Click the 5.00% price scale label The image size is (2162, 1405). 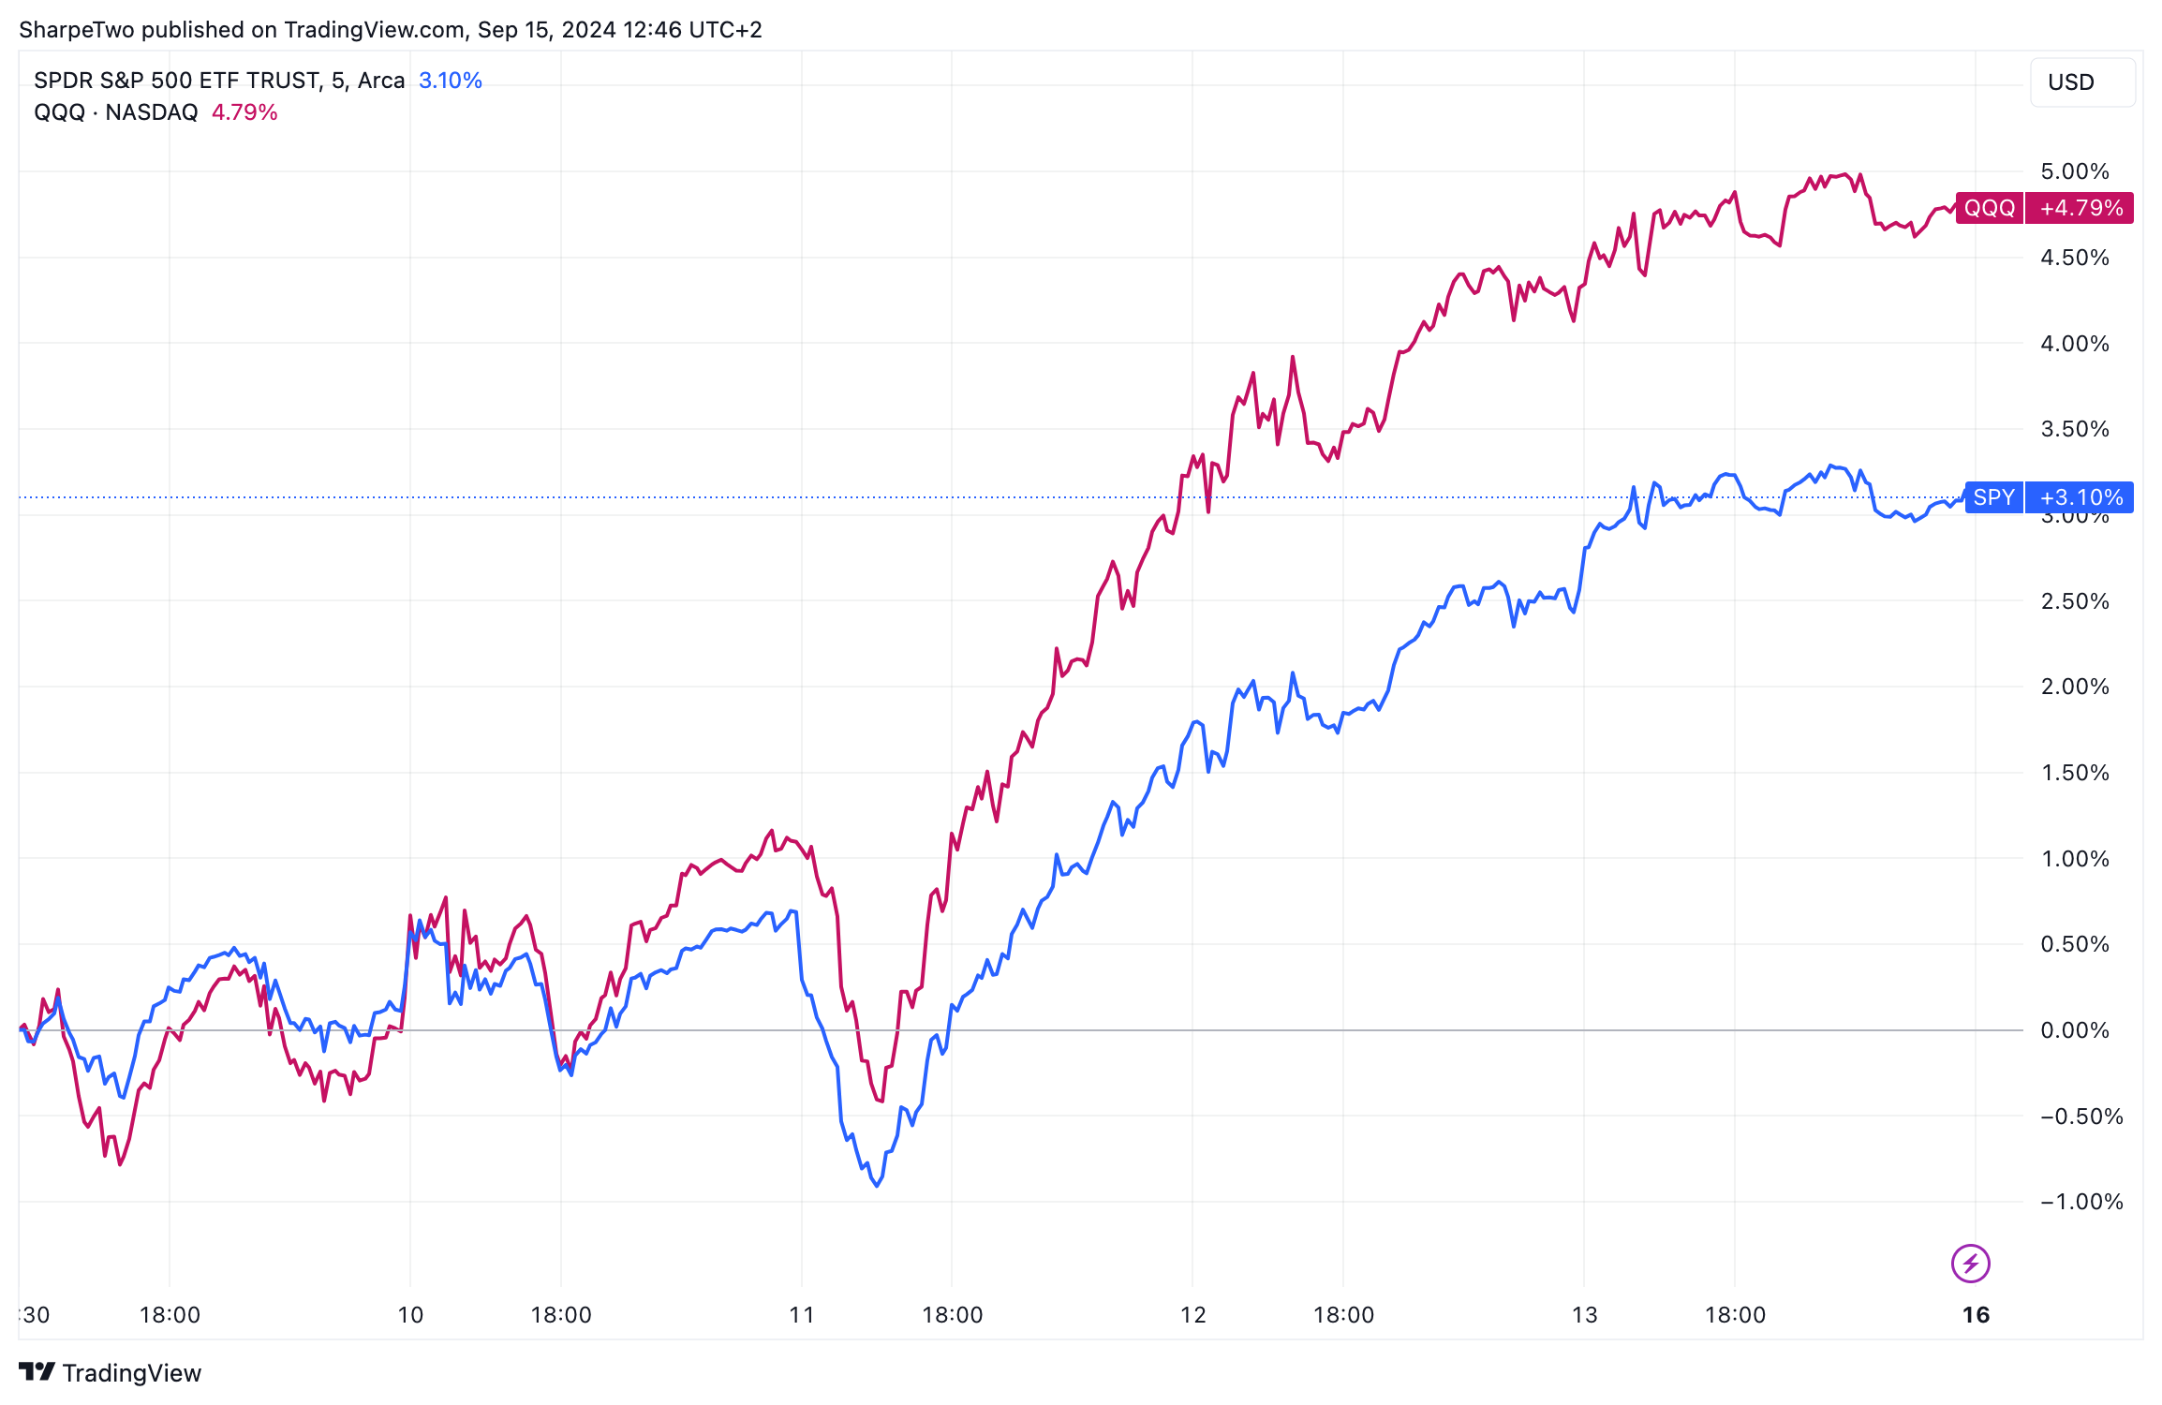(2075, 171)
